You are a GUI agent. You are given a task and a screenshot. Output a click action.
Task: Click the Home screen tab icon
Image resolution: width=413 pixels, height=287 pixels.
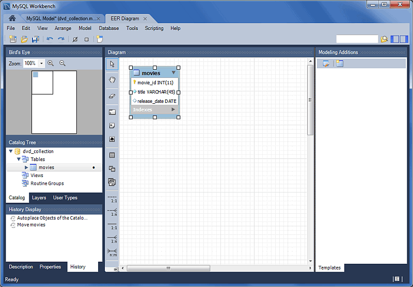tap(12, 18)
